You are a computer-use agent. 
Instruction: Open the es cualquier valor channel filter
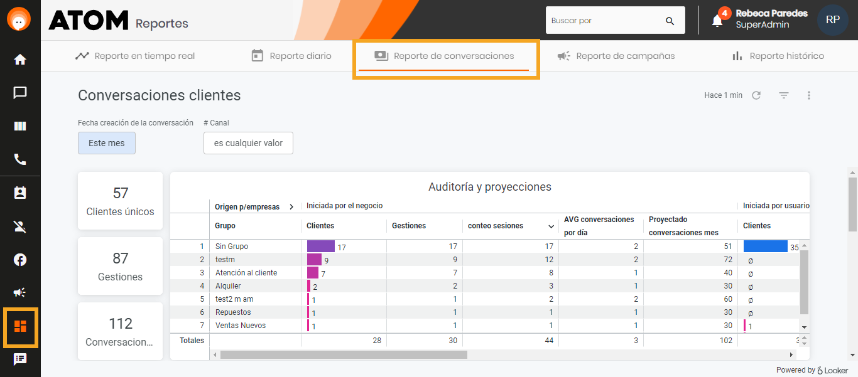[x=248, y=143]
